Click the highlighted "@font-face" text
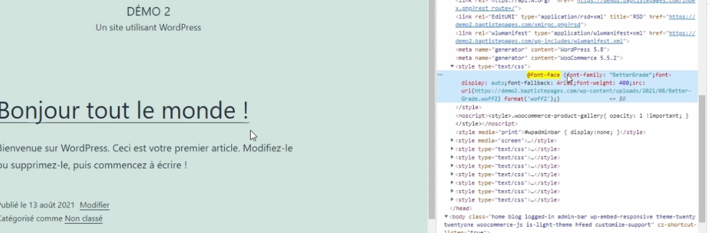This screenshot has width=710, height=233. (543, 75)
